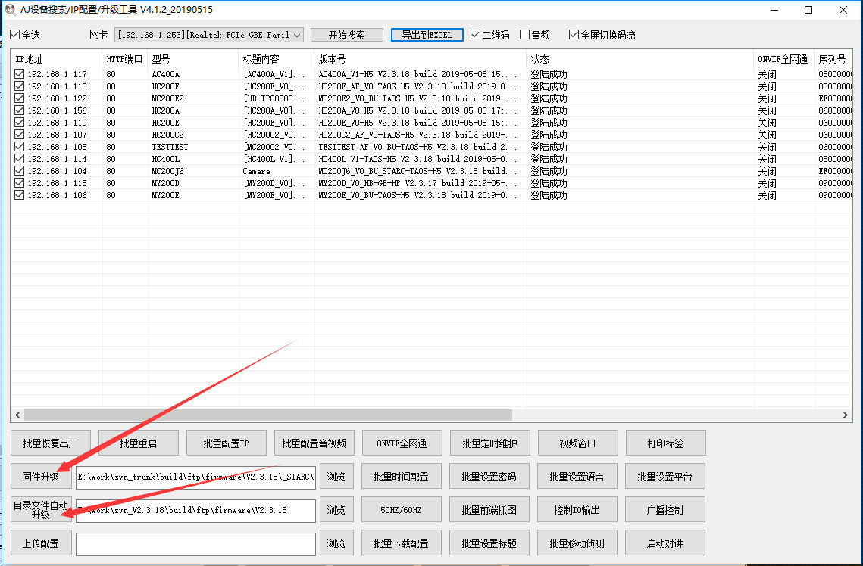The image size is (863, 566).
Task: Click the 启动对讲 start intercom button
Action: [664, 543]
